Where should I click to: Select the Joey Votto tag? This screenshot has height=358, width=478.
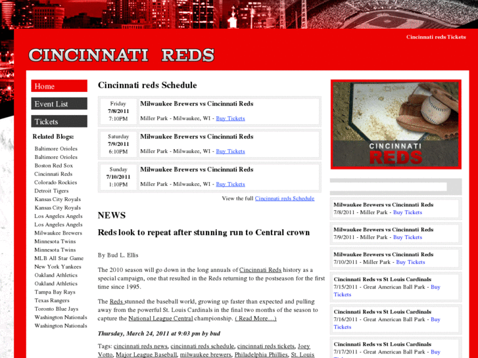[x=304, y=346]
